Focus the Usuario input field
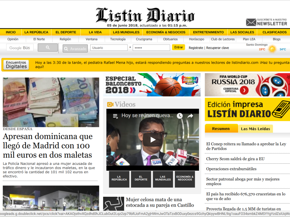The image size is (290, 217). click(x=109, y=48)
